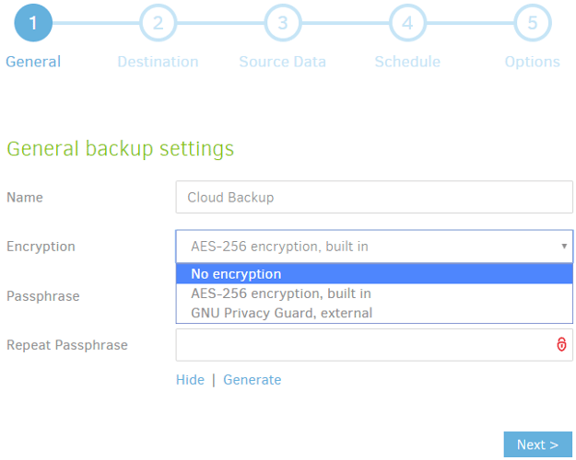This screenshot has width=576, height=460.
Task: Click the red lock icon in Repeat Passphrase
Action: click(561, 344)
